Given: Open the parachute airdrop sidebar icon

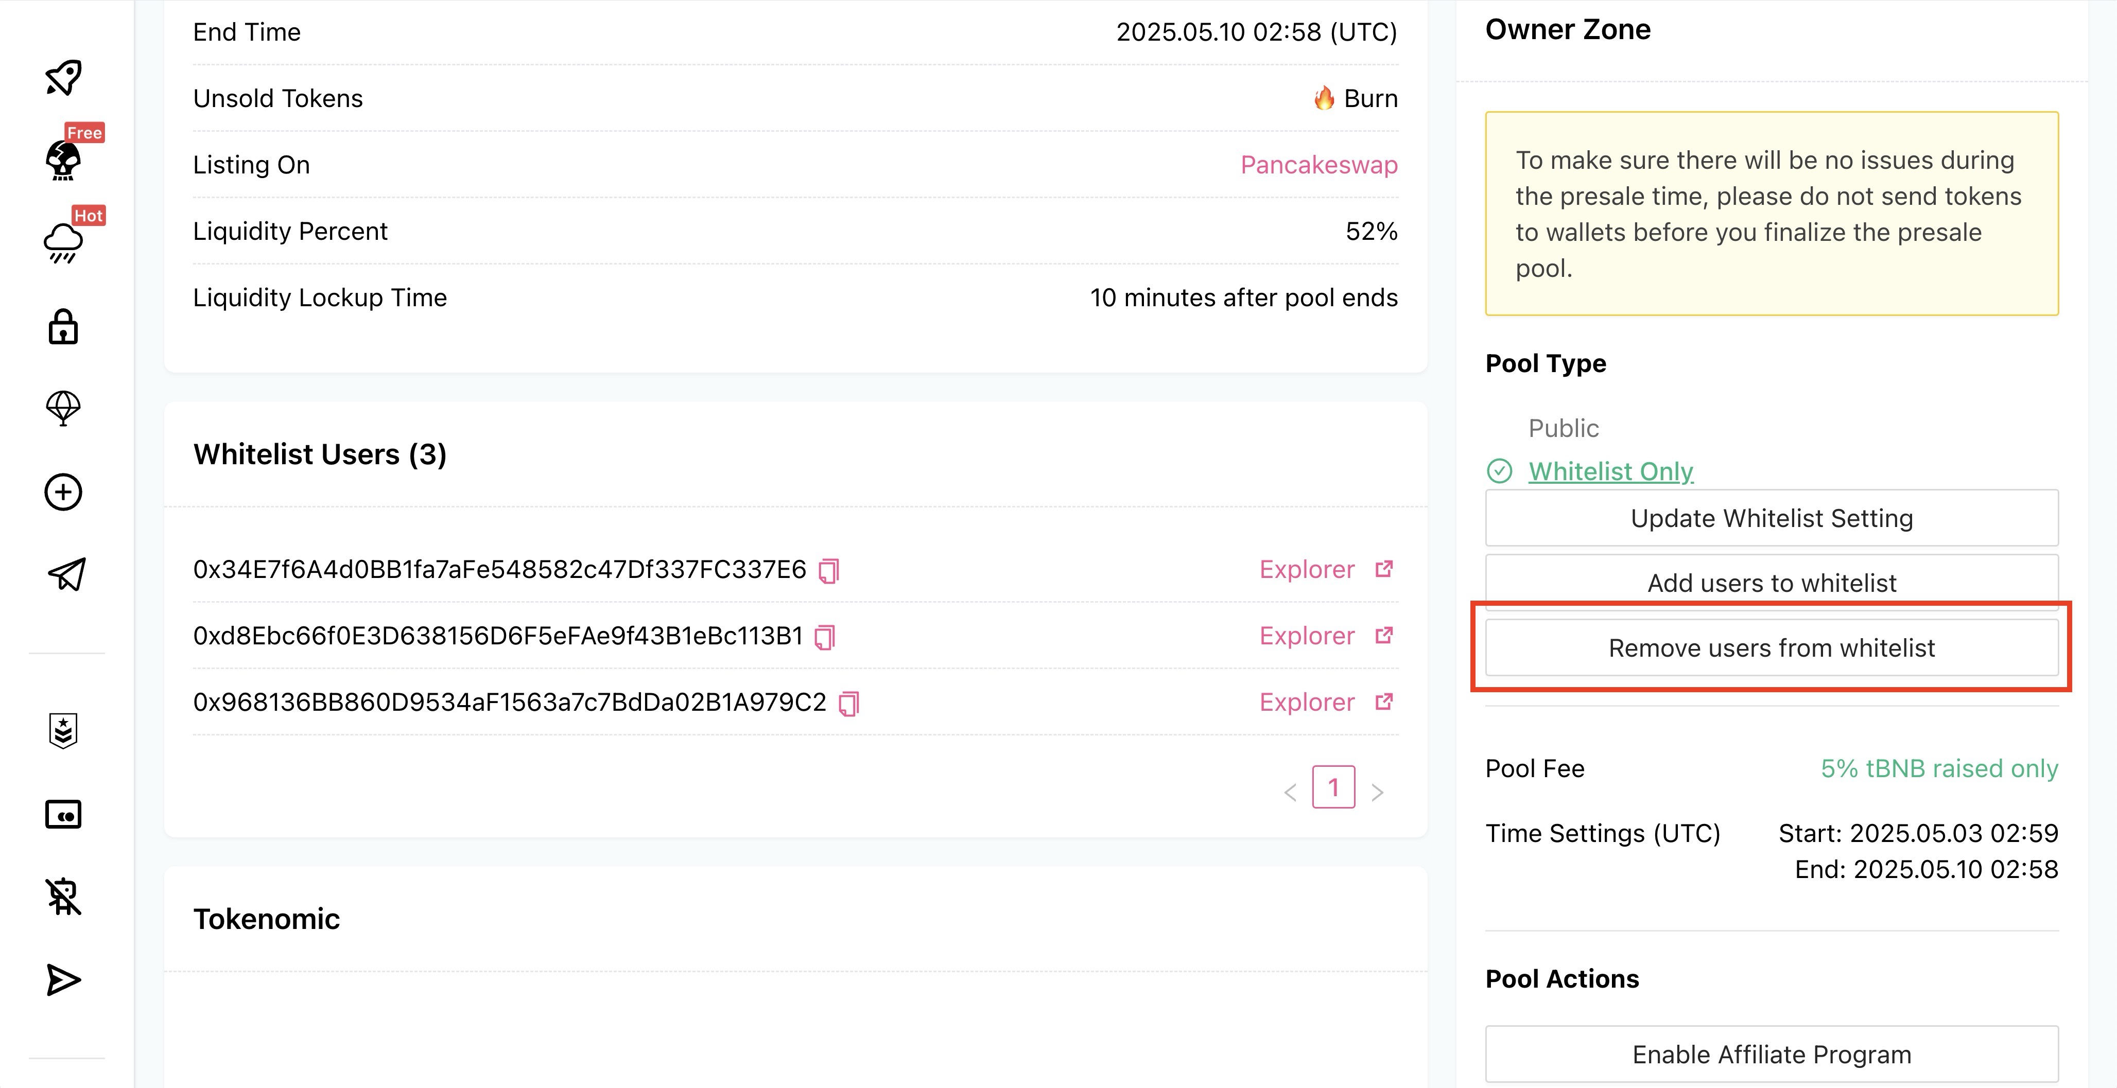Looking at the screenshot, I should [63, 409].
